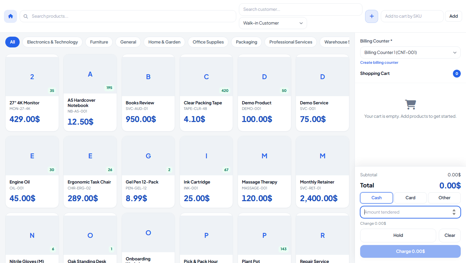466x263 pixels.
Task: Show the All products category
Action: pos(12,42)
